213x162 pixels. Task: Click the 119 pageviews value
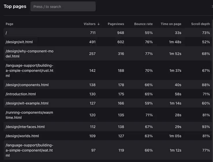tap(121, 150)
